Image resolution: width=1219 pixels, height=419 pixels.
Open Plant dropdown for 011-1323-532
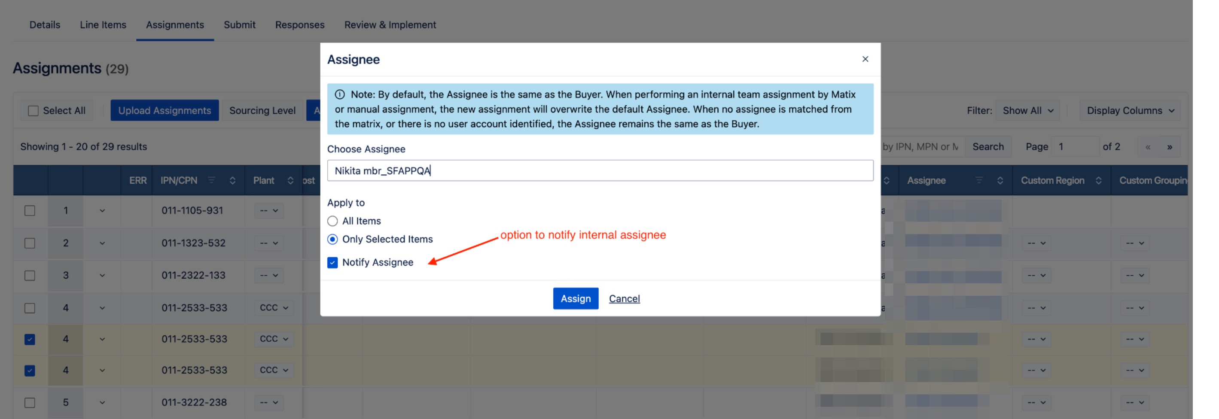pos(269,243)
